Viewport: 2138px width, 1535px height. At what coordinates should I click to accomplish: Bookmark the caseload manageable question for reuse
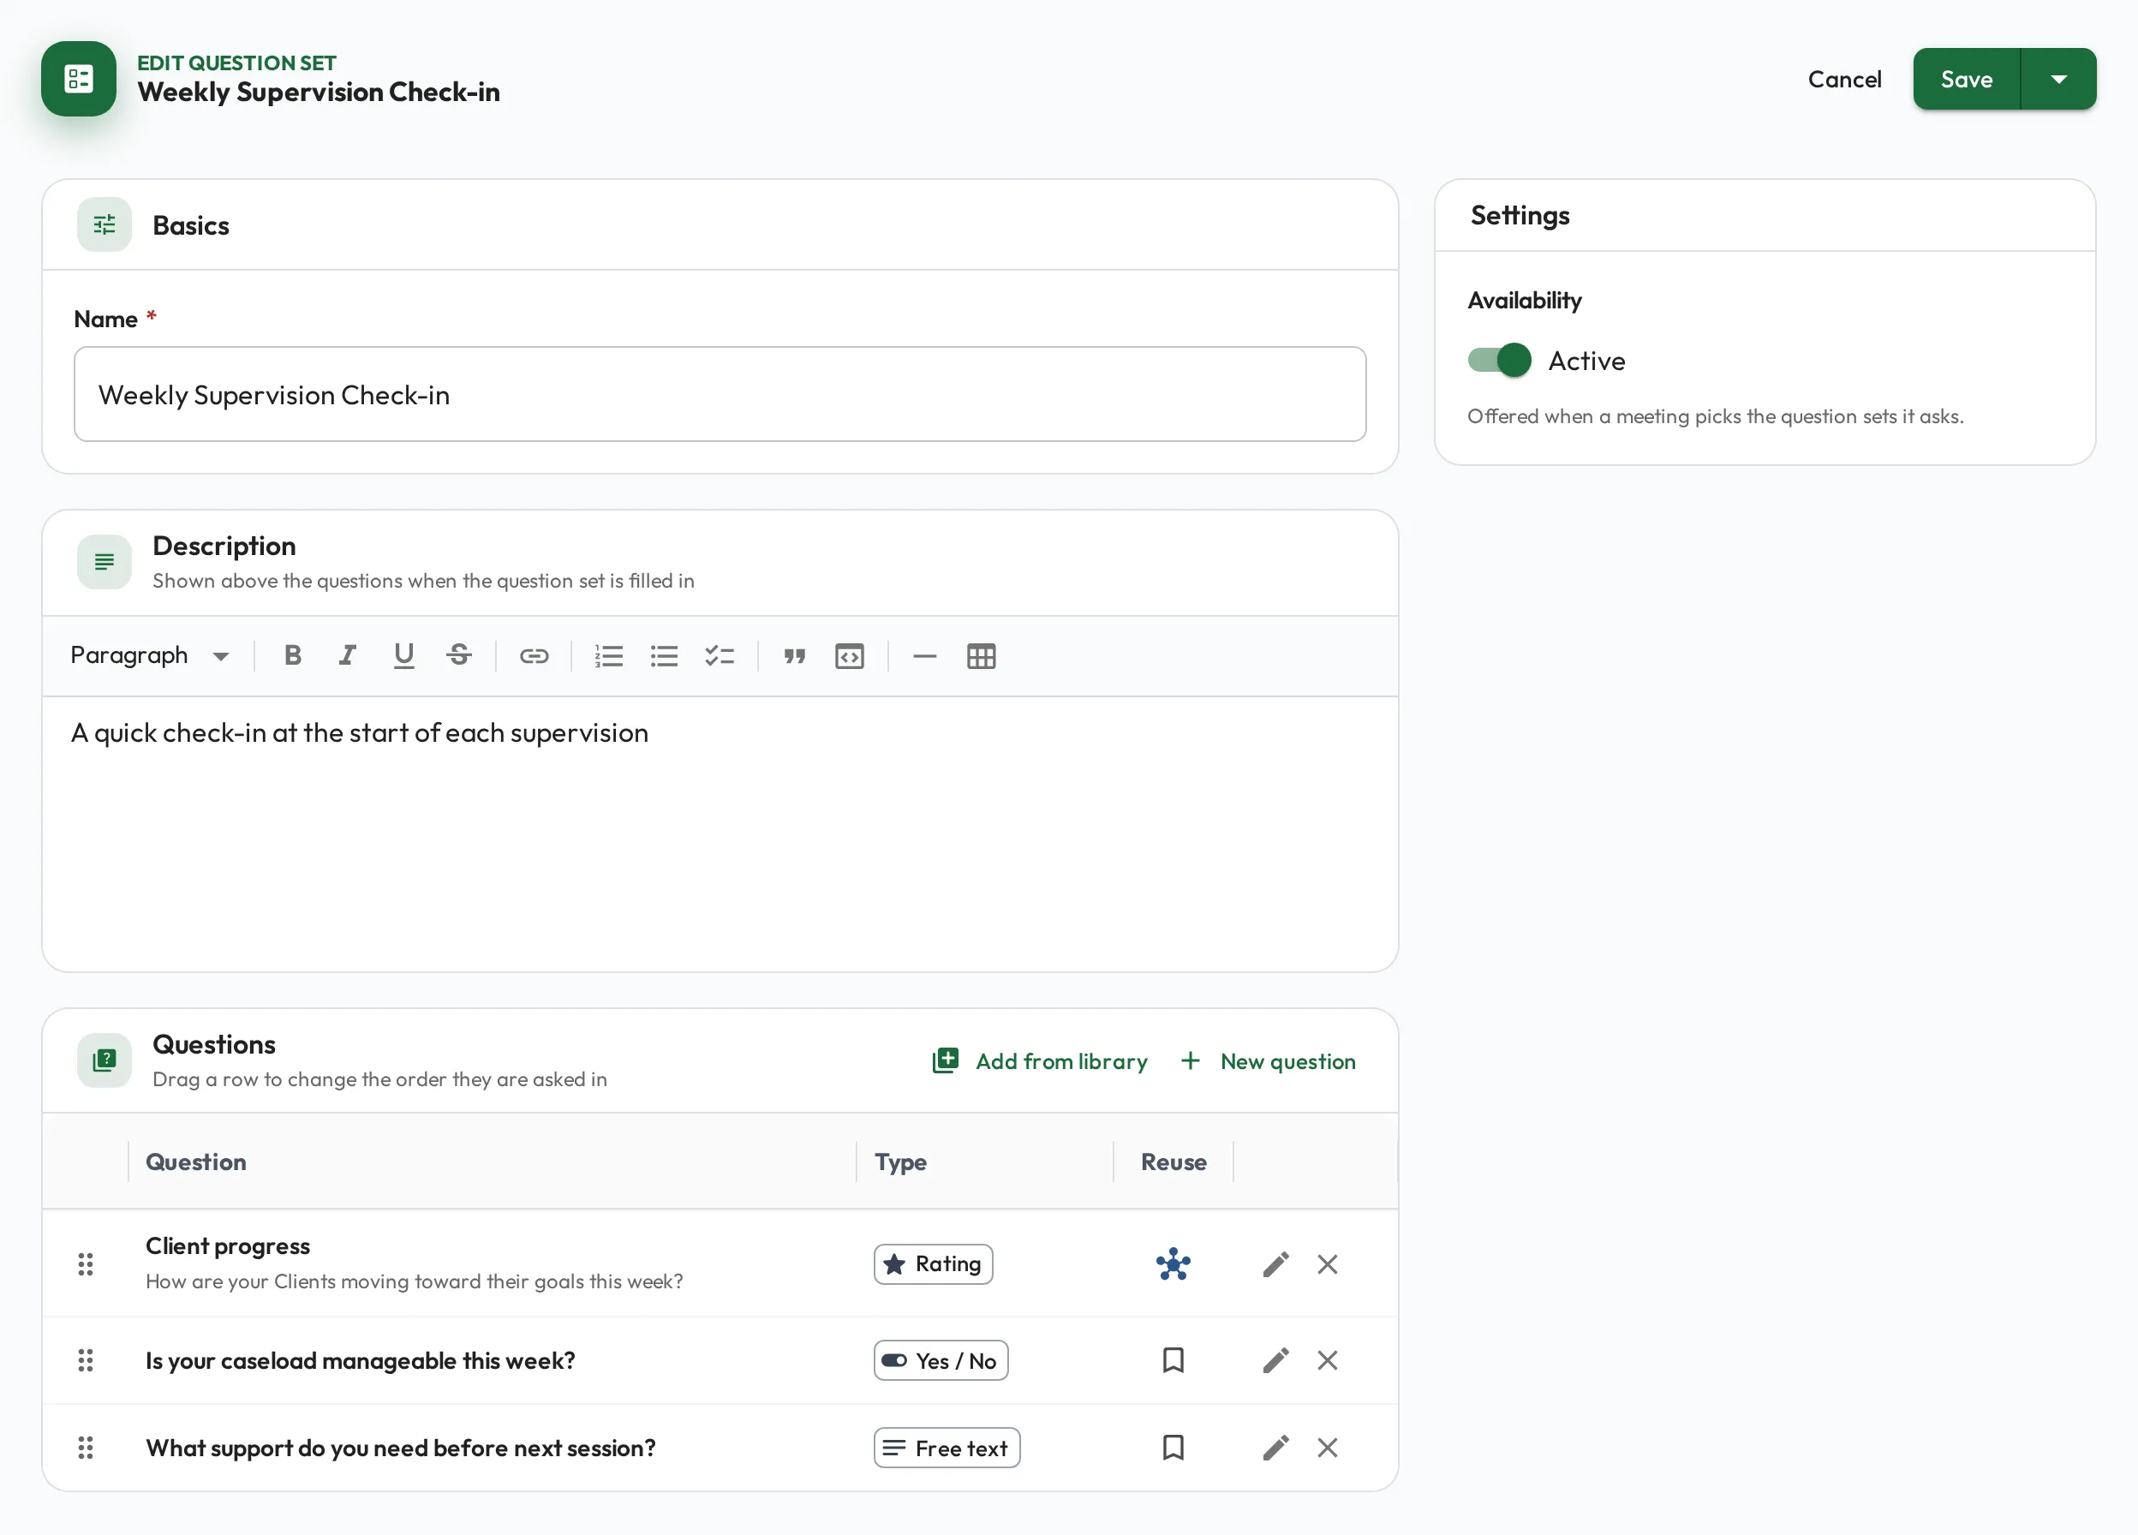1173,1360
